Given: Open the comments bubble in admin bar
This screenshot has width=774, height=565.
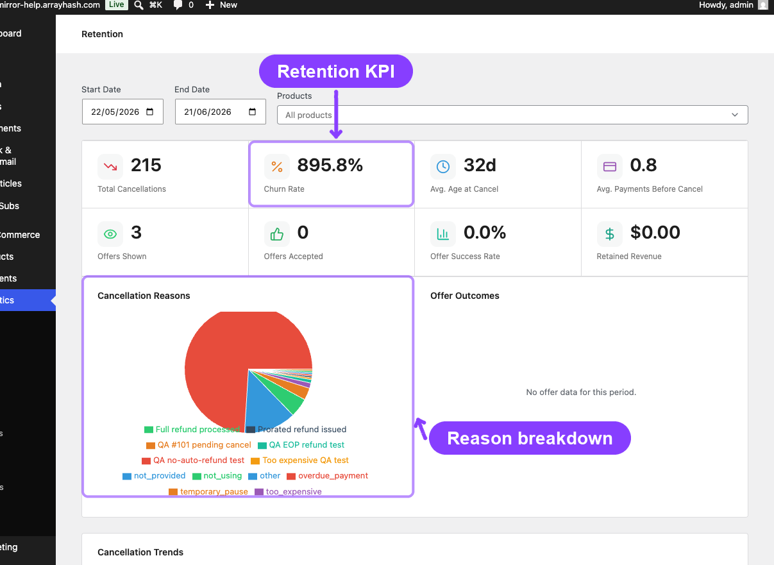Looking at the screenshot, I should (178, 5).
